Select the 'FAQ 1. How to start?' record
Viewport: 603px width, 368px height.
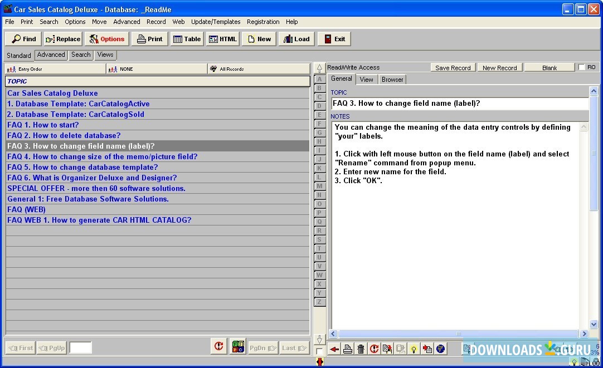tap(43, 125)
